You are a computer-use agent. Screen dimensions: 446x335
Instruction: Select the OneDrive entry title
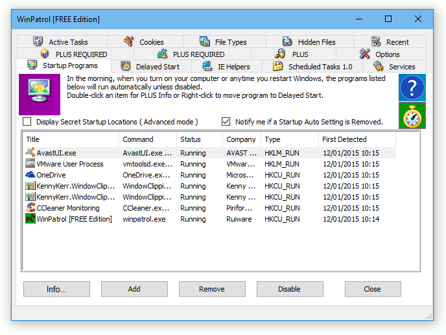coord(51,175)
